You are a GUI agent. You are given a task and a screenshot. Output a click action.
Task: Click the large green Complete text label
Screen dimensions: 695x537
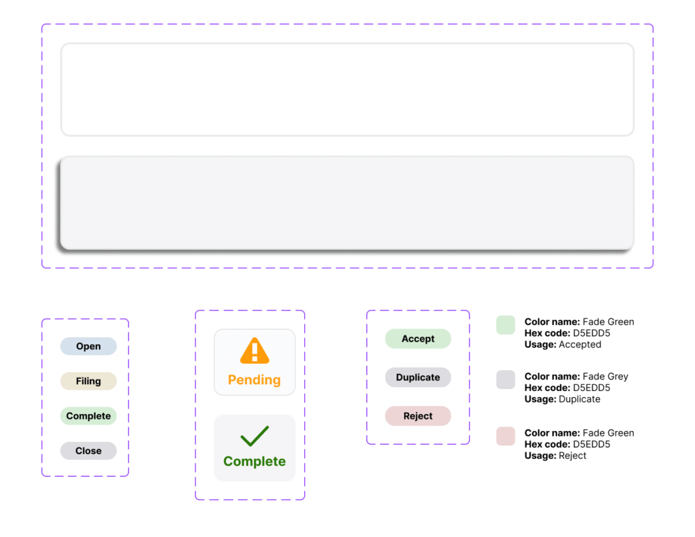pos(255,462)
